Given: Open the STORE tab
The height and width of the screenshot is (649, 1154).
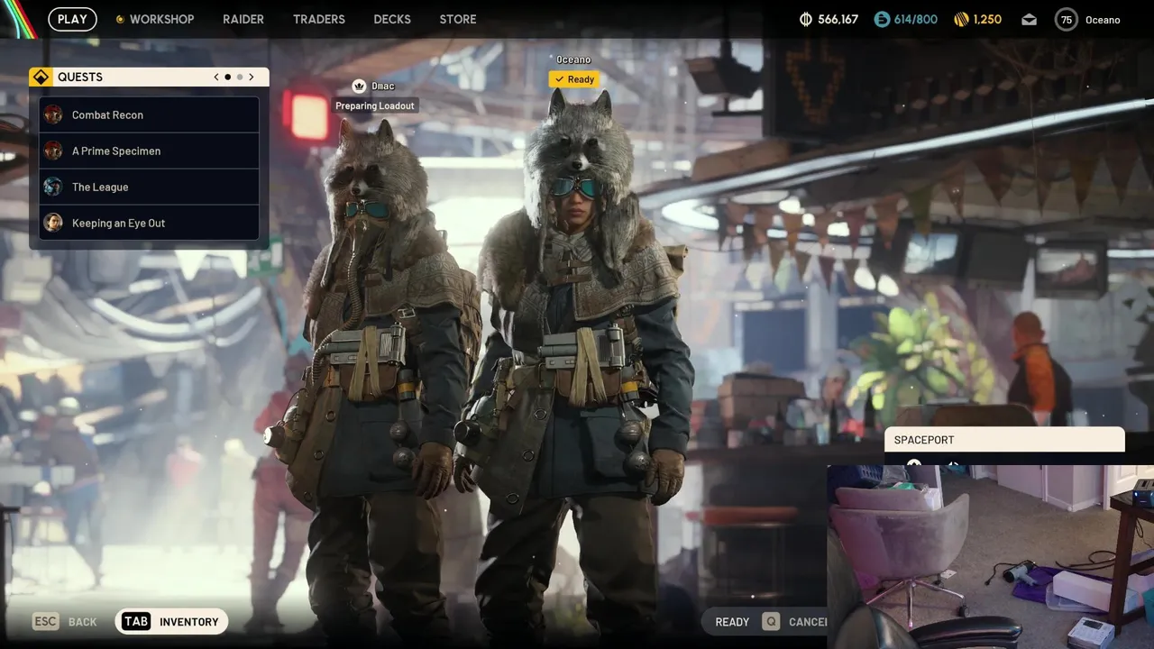Looking at the screenshot, I should point(458,19).
